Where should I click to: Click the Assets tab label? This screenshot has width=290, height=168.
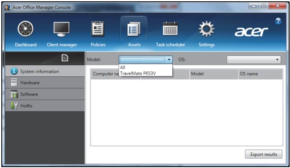pos(134,45)
